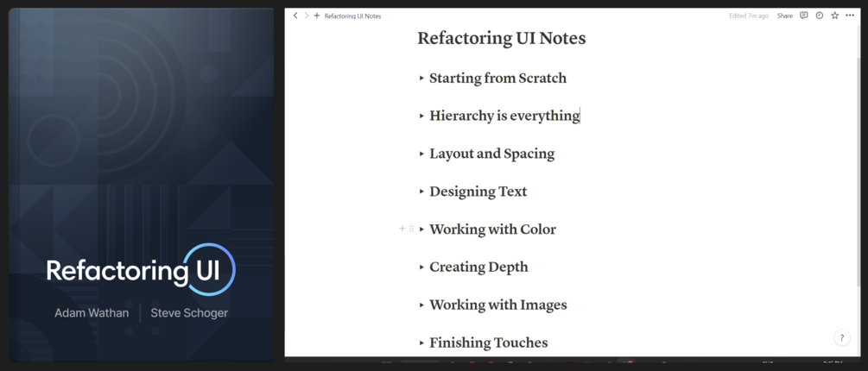
Task: Open page comments with the speech bubble icon
Action: (804, 16)
